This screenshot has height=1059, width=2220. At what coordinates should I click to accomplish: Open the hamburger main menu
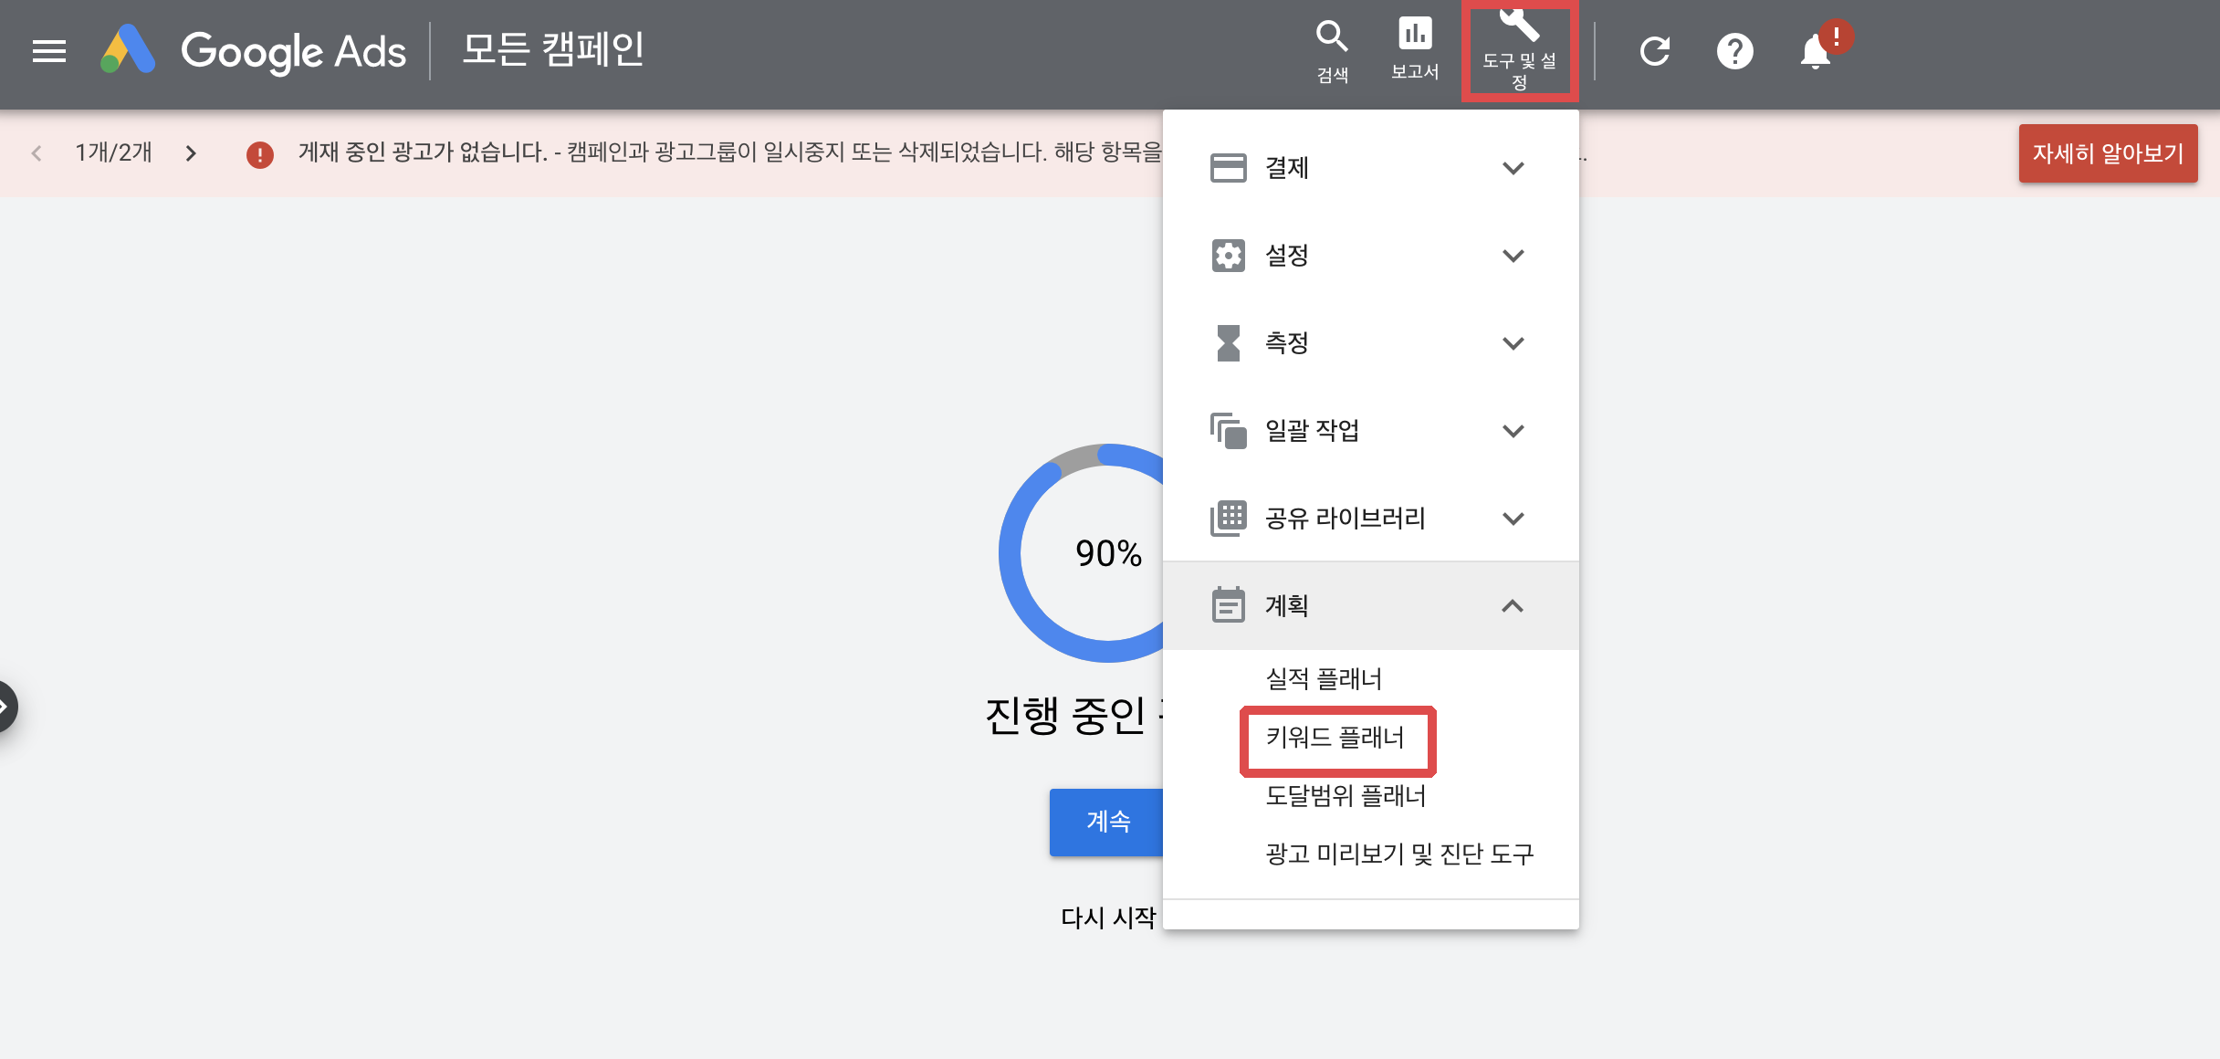pos(49,51)
